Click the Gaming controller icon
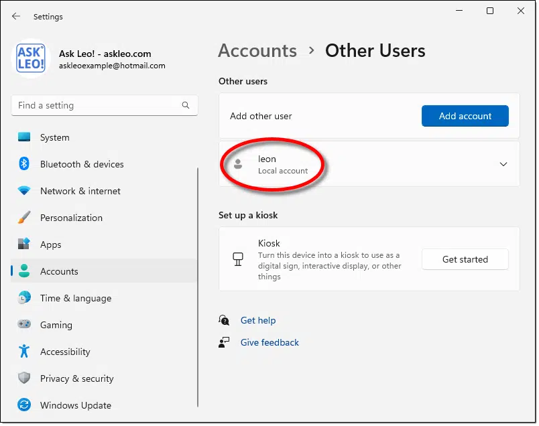Image resolution: width=539 pixels, height=426 pixels. [24, 325]
